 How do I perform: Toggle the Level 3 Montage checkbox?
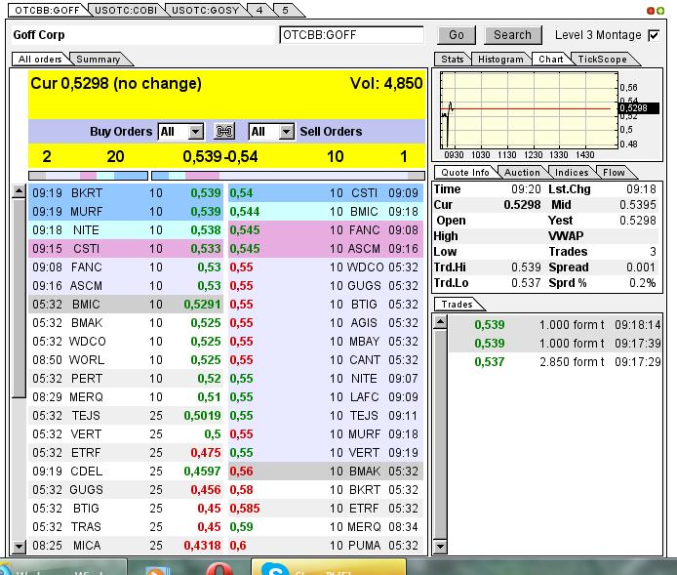pyautogui.click(x=654, y=35)
